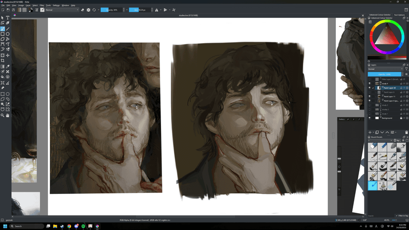409x230 pixels.
Task: Delete the layer with trash icon
Action: point(406,132)
